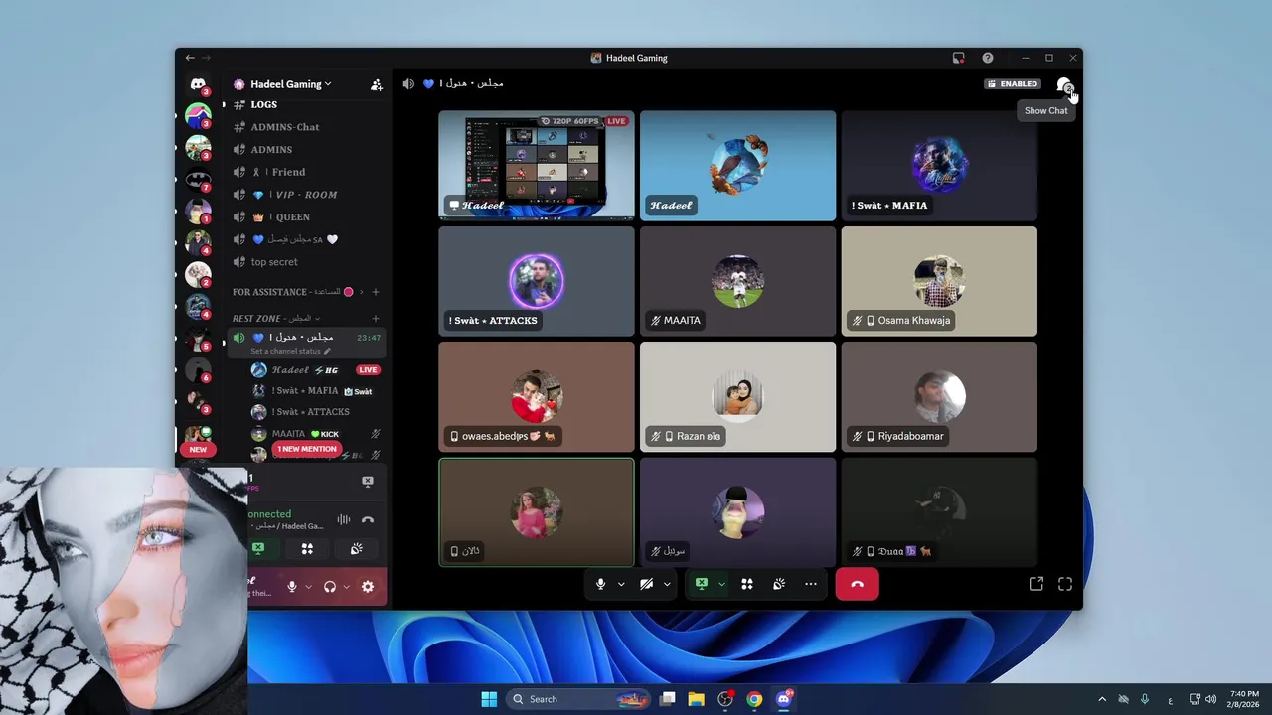
Task: Click the taskbar Search box
Action: (578, 699)
